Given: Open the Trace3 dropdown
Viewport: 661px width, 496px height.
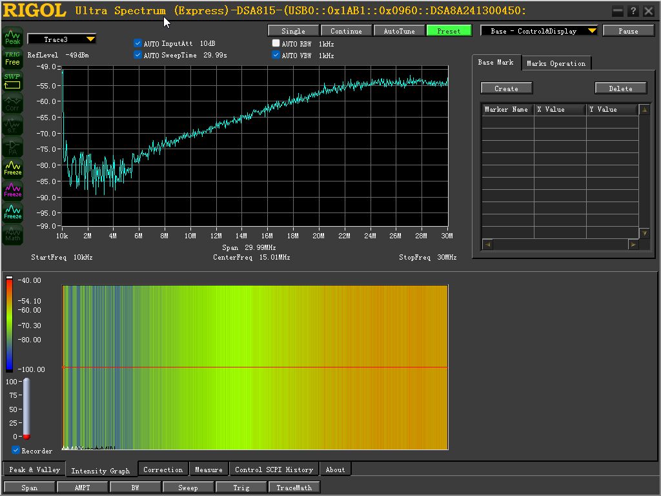Looking at the screenshot, I should coord(90,39).
